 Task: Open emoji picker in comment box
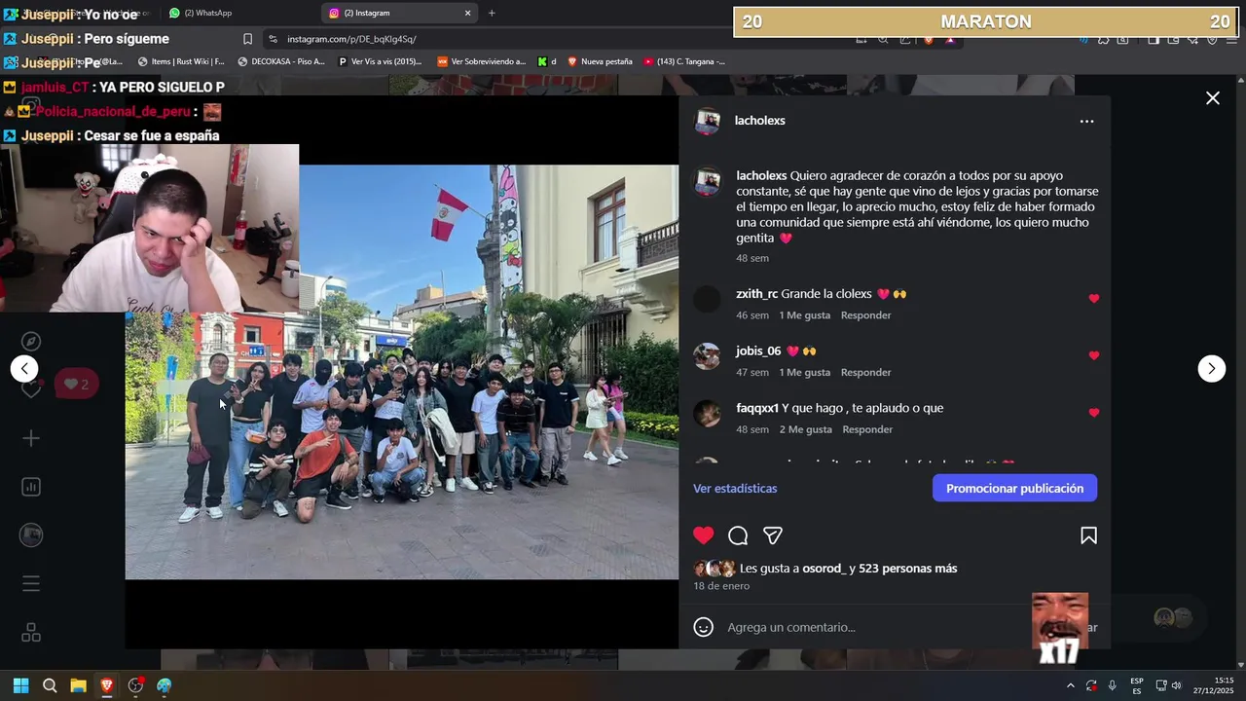pos(703,627)
